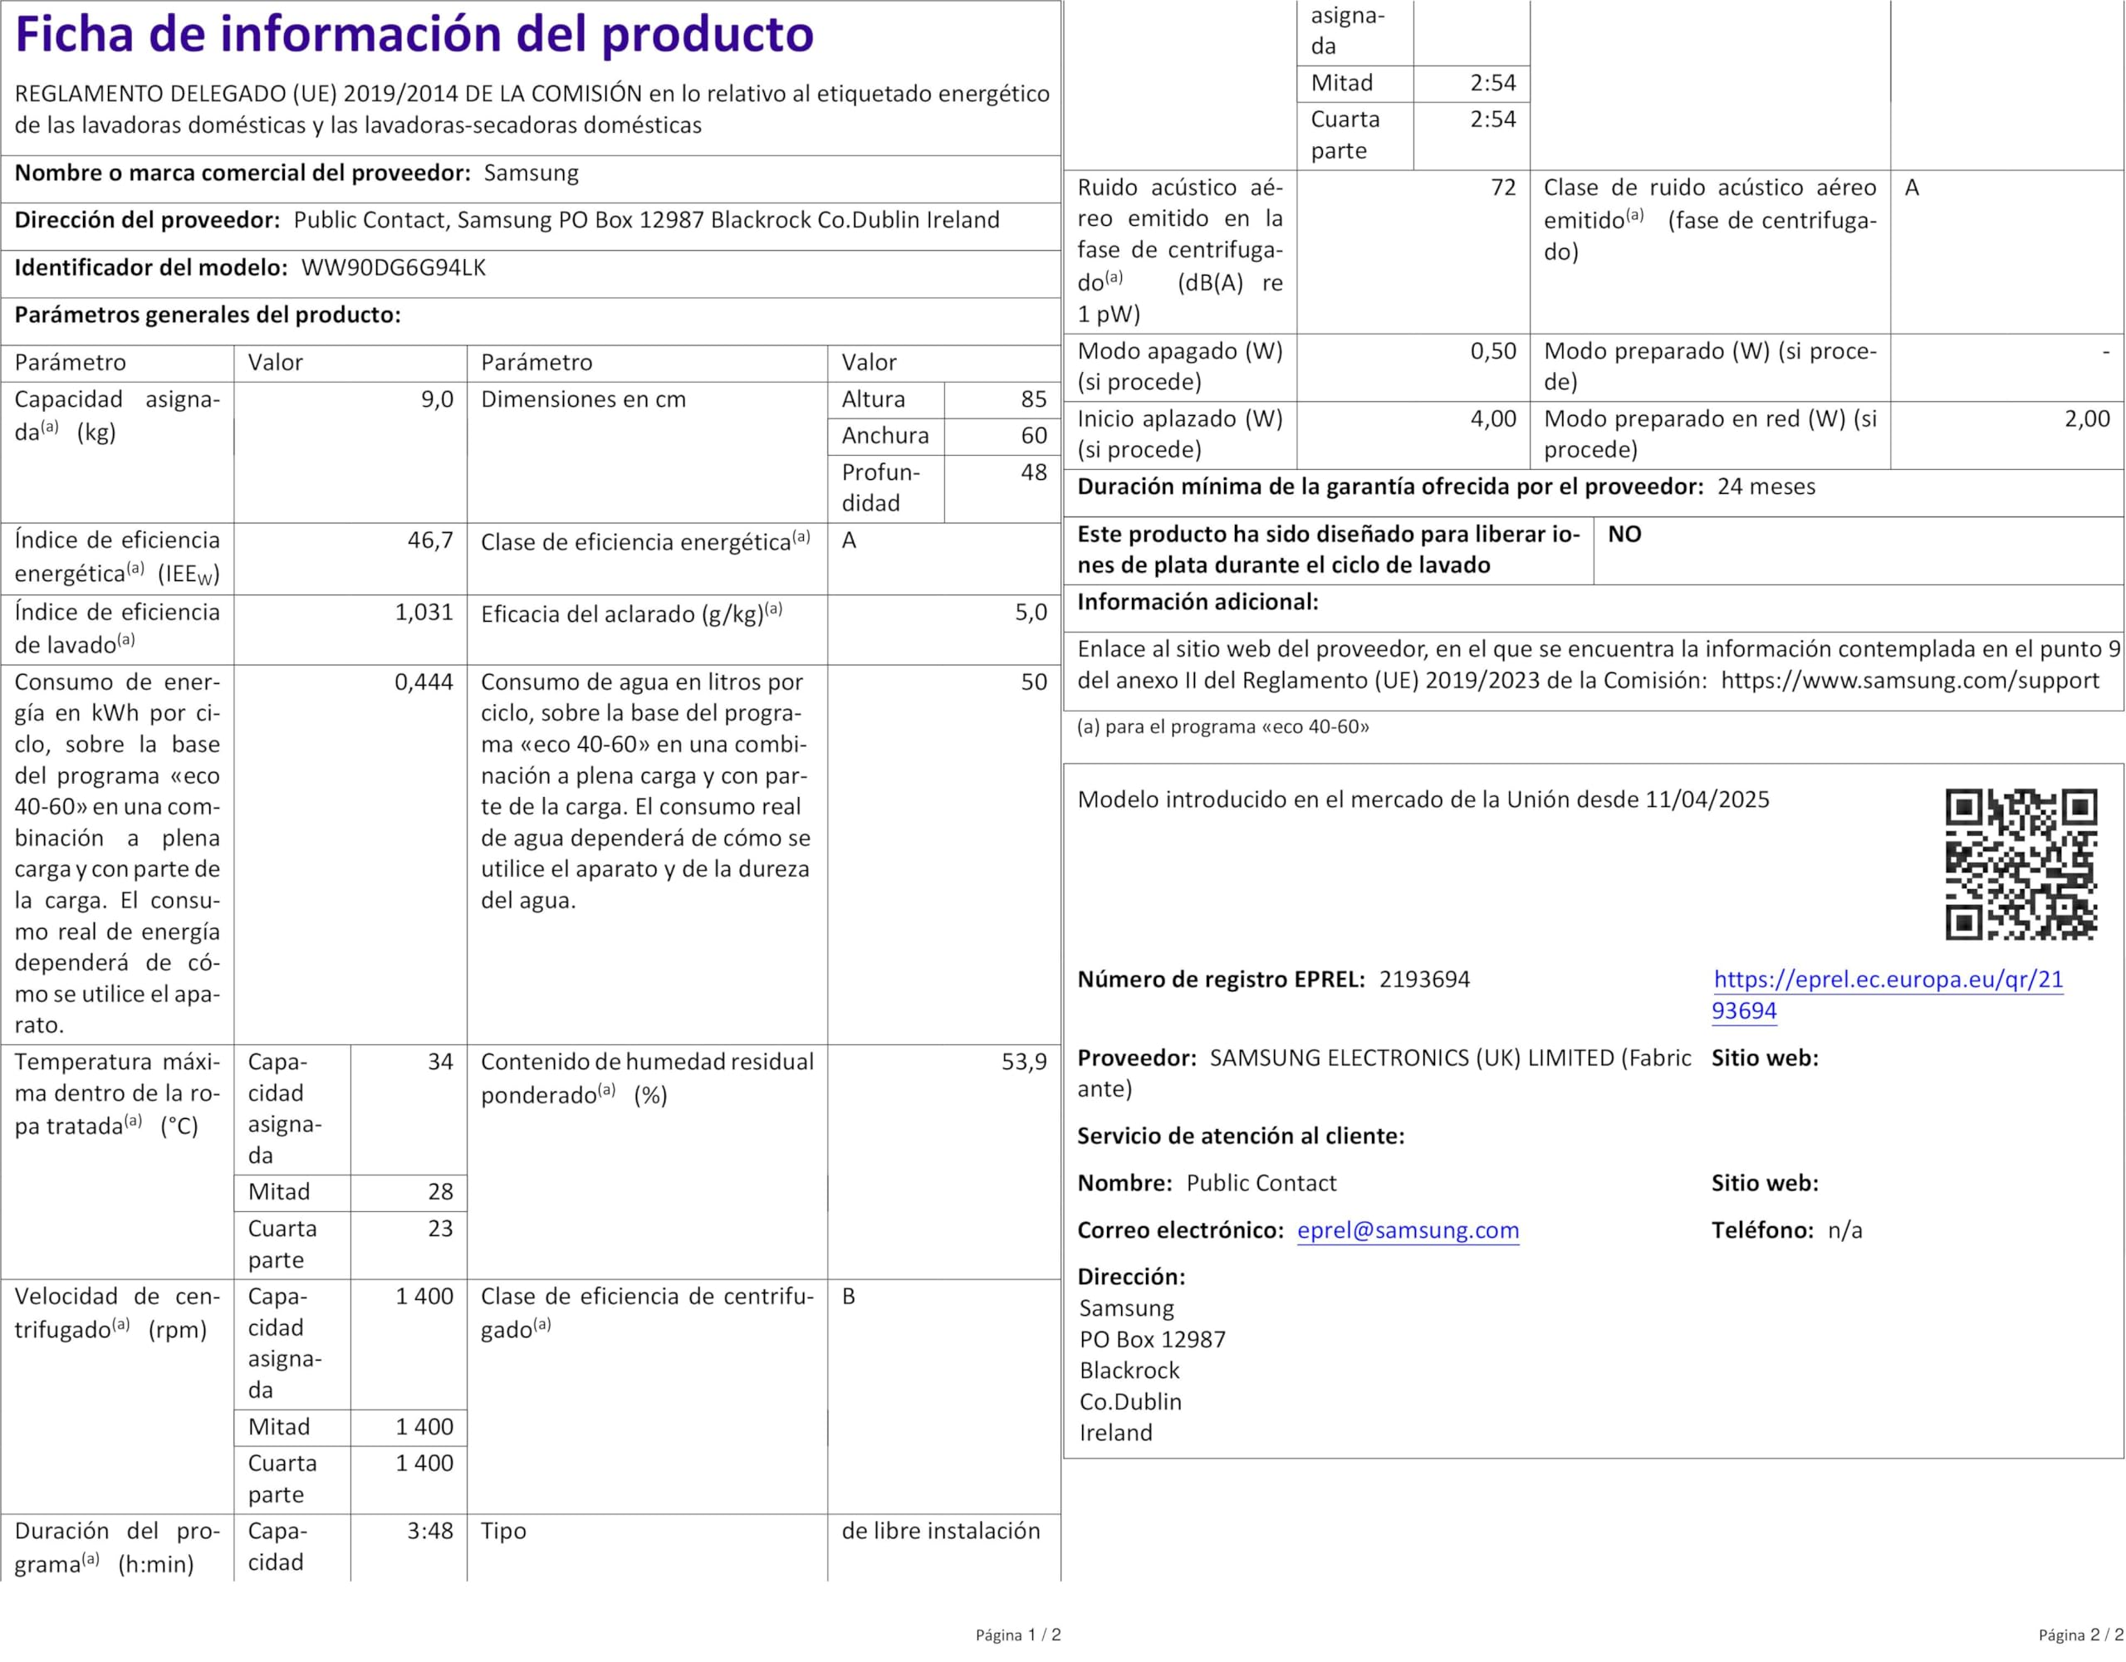Click 'Página 2 / 2' page indicator
Screen dimensions: 2126x1662
pyautogui.click(x=2081, y=1635)
